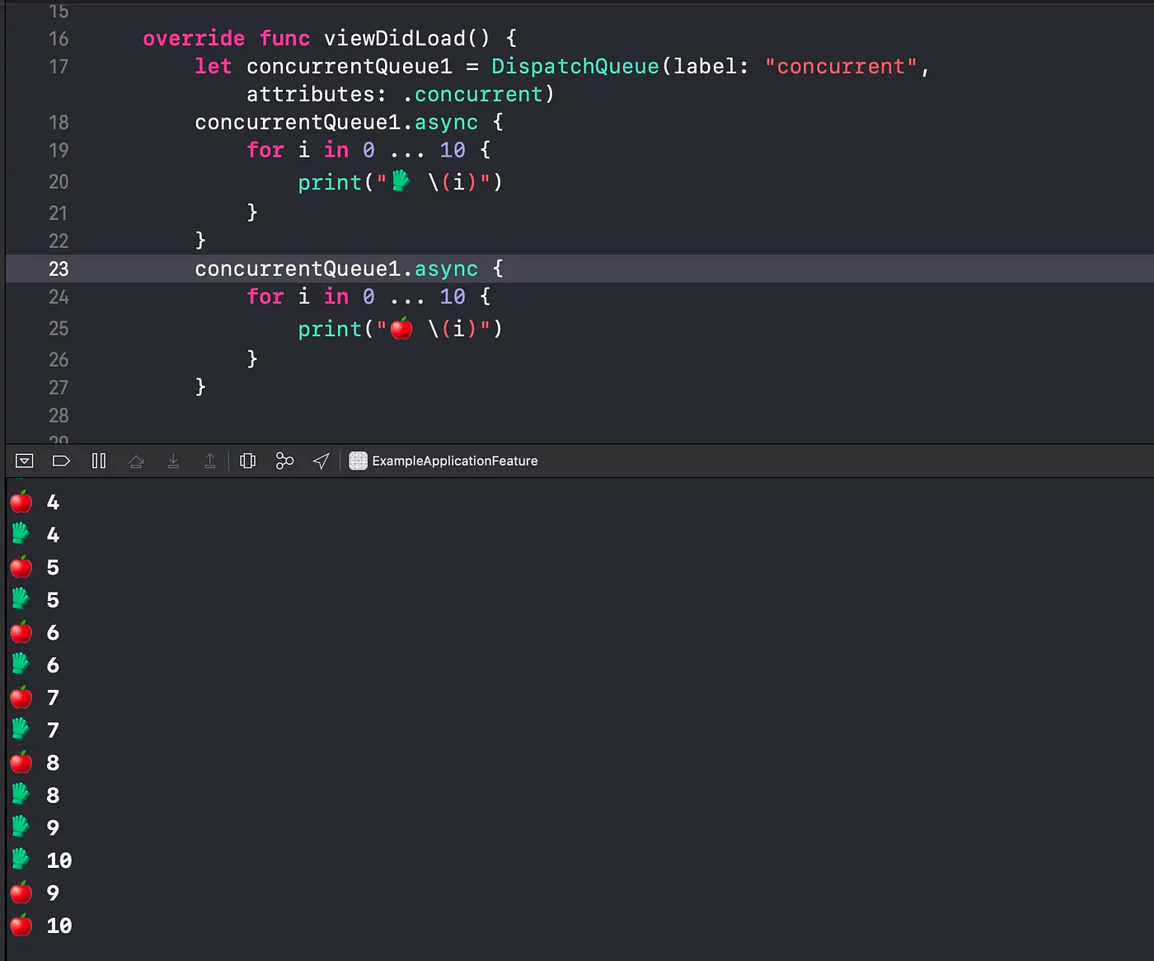Click the apple 6 console output

tap(35, 632)
